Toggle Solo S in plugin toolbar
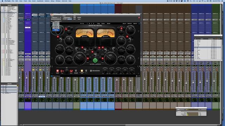Screen dimensions: 225x126 [x=135, y=23]
